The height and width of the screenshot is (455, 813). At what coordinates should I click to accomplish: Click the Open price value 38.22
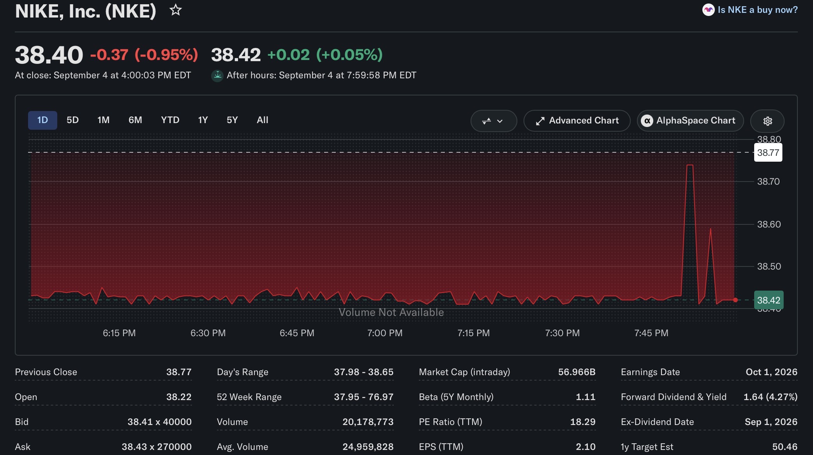tap(179, 397)
